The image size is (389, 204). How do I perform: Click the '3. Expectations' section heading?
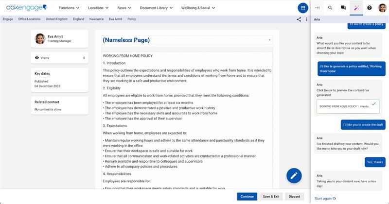coord(115,126)
